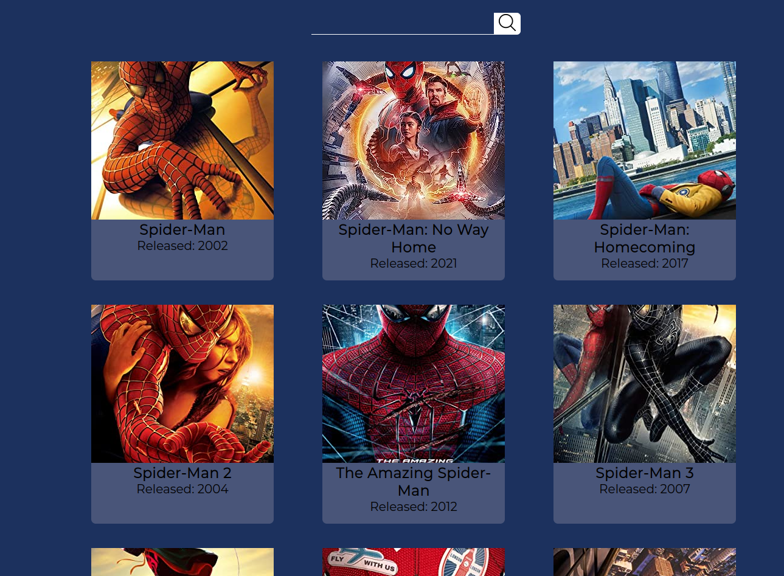Click the "Released: 2017" label
Screen dimensions: 784x576
(x=645, y=264)
